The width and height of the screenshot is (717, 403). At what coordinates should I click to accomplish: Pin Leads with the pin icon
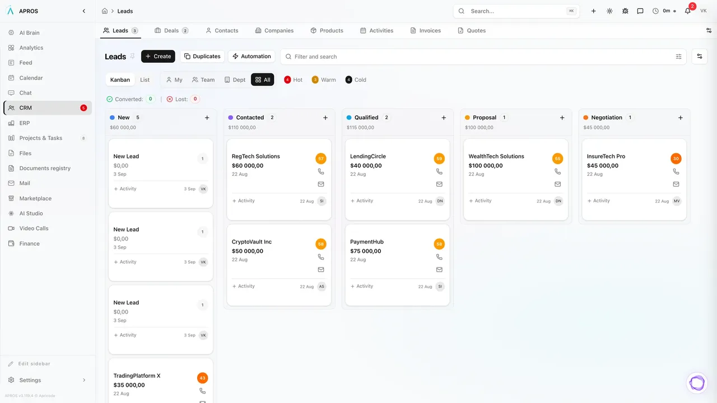pos(133,56)
